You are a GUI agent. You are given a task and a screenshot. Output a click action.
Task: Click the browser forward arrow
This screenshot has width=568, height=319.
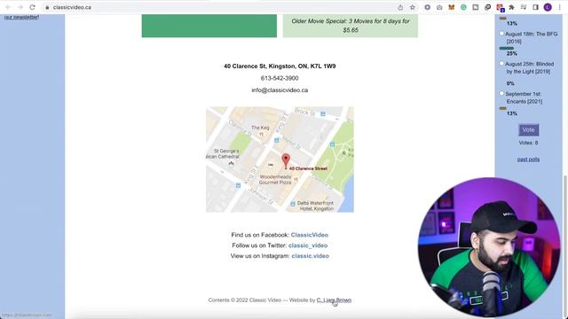20,7
